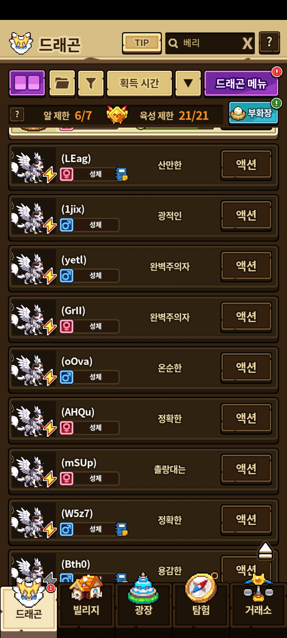Toggle sort order with the triangle arrow
Screen dimensions: 287x638
pos(188,83)
